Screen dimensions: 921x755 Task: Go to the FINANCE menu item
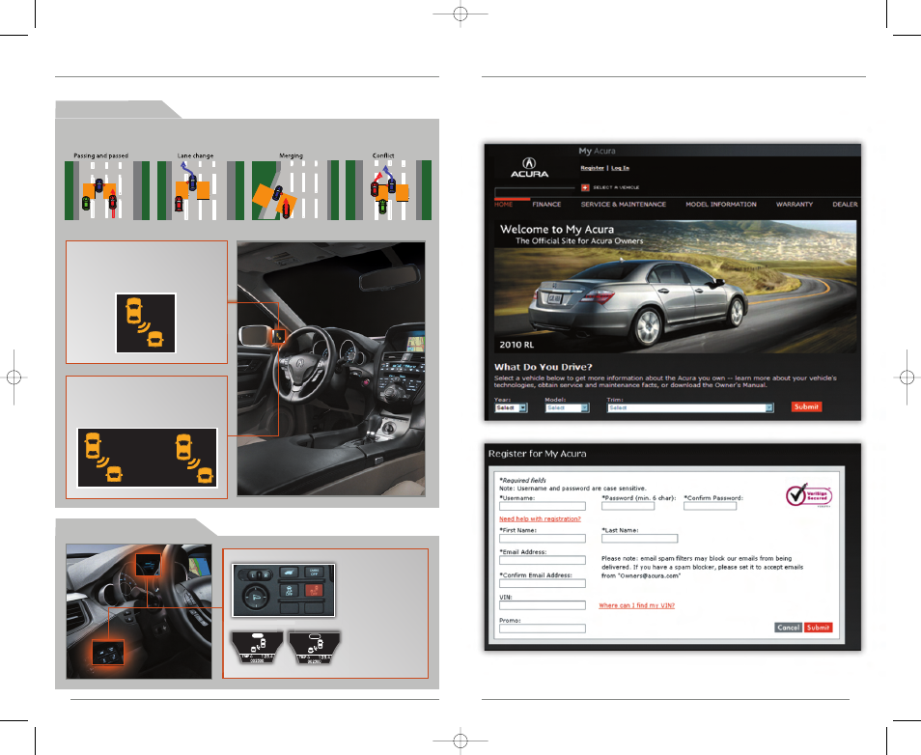[x=546, y=205]
